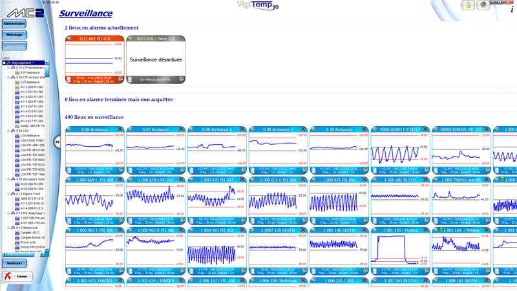Close the 1 000 669 c PII 008 card
The width and height of the screenshot is (517, 291).
click(x=120, y=180)
